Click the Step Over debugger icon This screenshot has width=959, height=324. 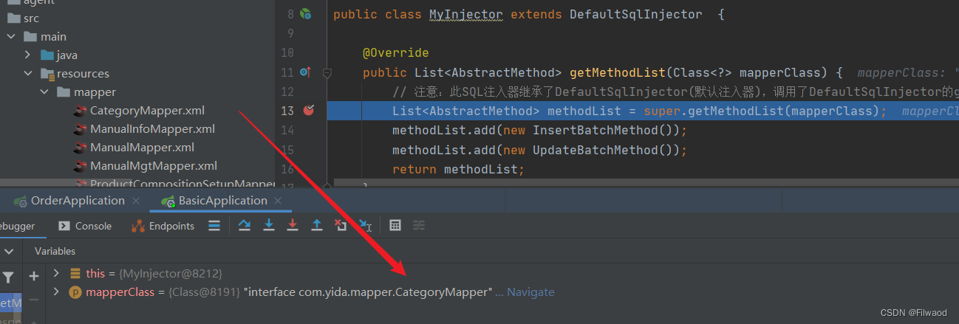[x=245, y=225]
